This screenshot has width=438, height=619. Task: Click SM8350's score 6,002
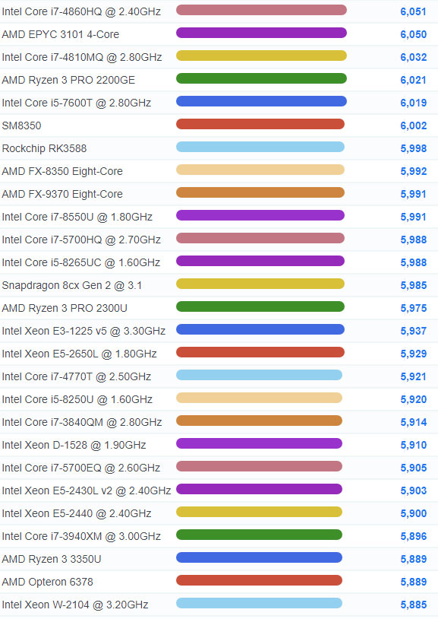point(414,125)
